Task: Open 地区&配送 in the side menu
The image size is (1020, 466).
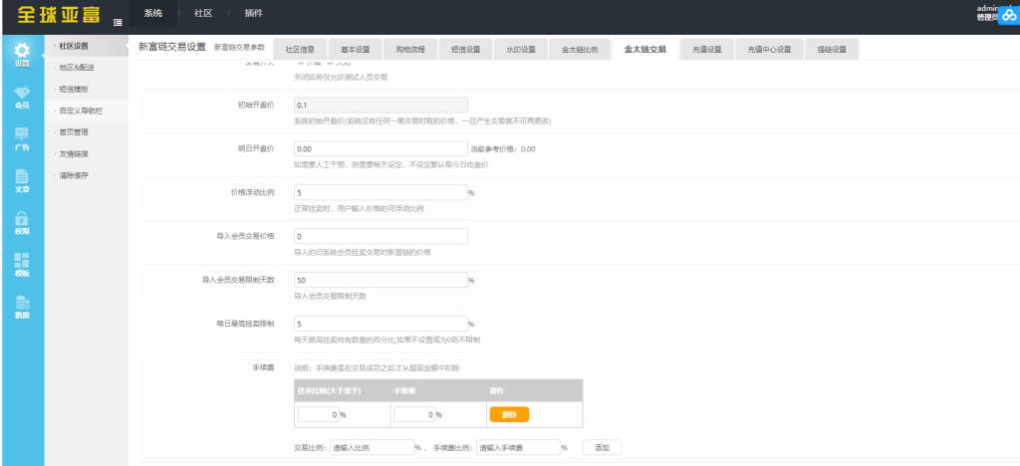Action: pyautogui.click(x=87, y=68)
